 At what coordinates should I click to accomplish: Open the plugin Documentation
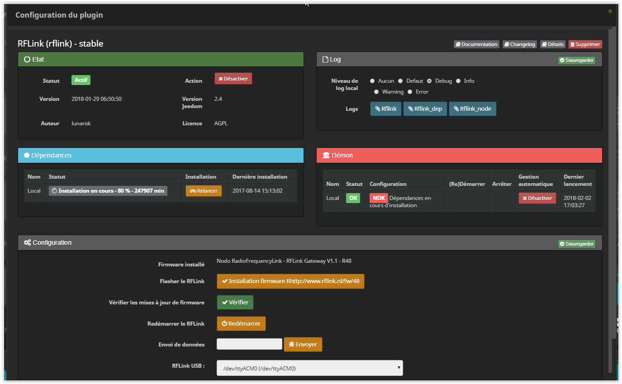pos(476,44)
